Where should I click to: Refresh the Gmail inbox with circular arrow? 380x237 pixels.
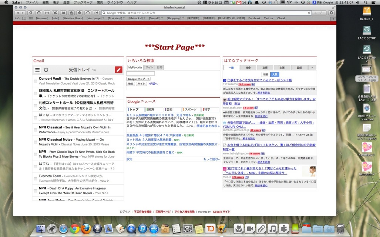(46, 70)
